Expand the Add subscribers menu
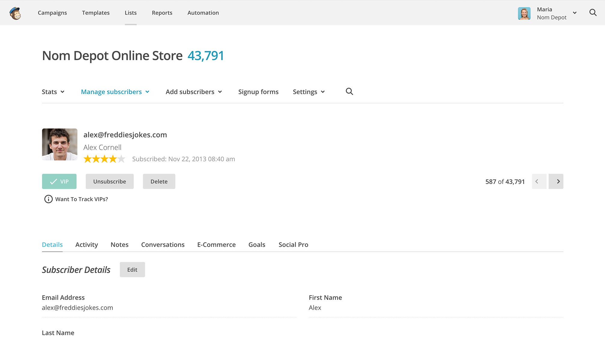 tap(194, 92)
